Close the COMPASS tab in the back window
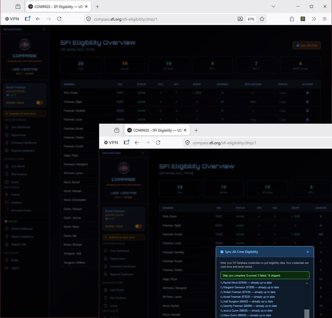 (x=86, y=6)
